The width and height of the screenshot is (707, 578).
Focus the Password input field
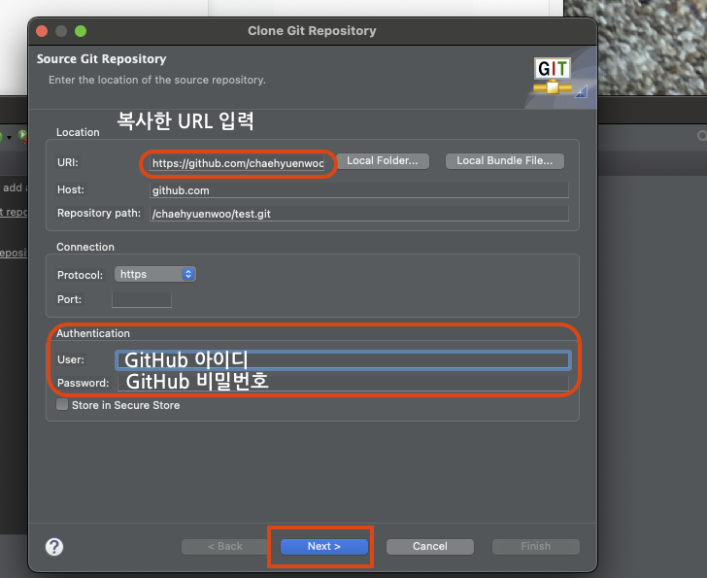343,383
